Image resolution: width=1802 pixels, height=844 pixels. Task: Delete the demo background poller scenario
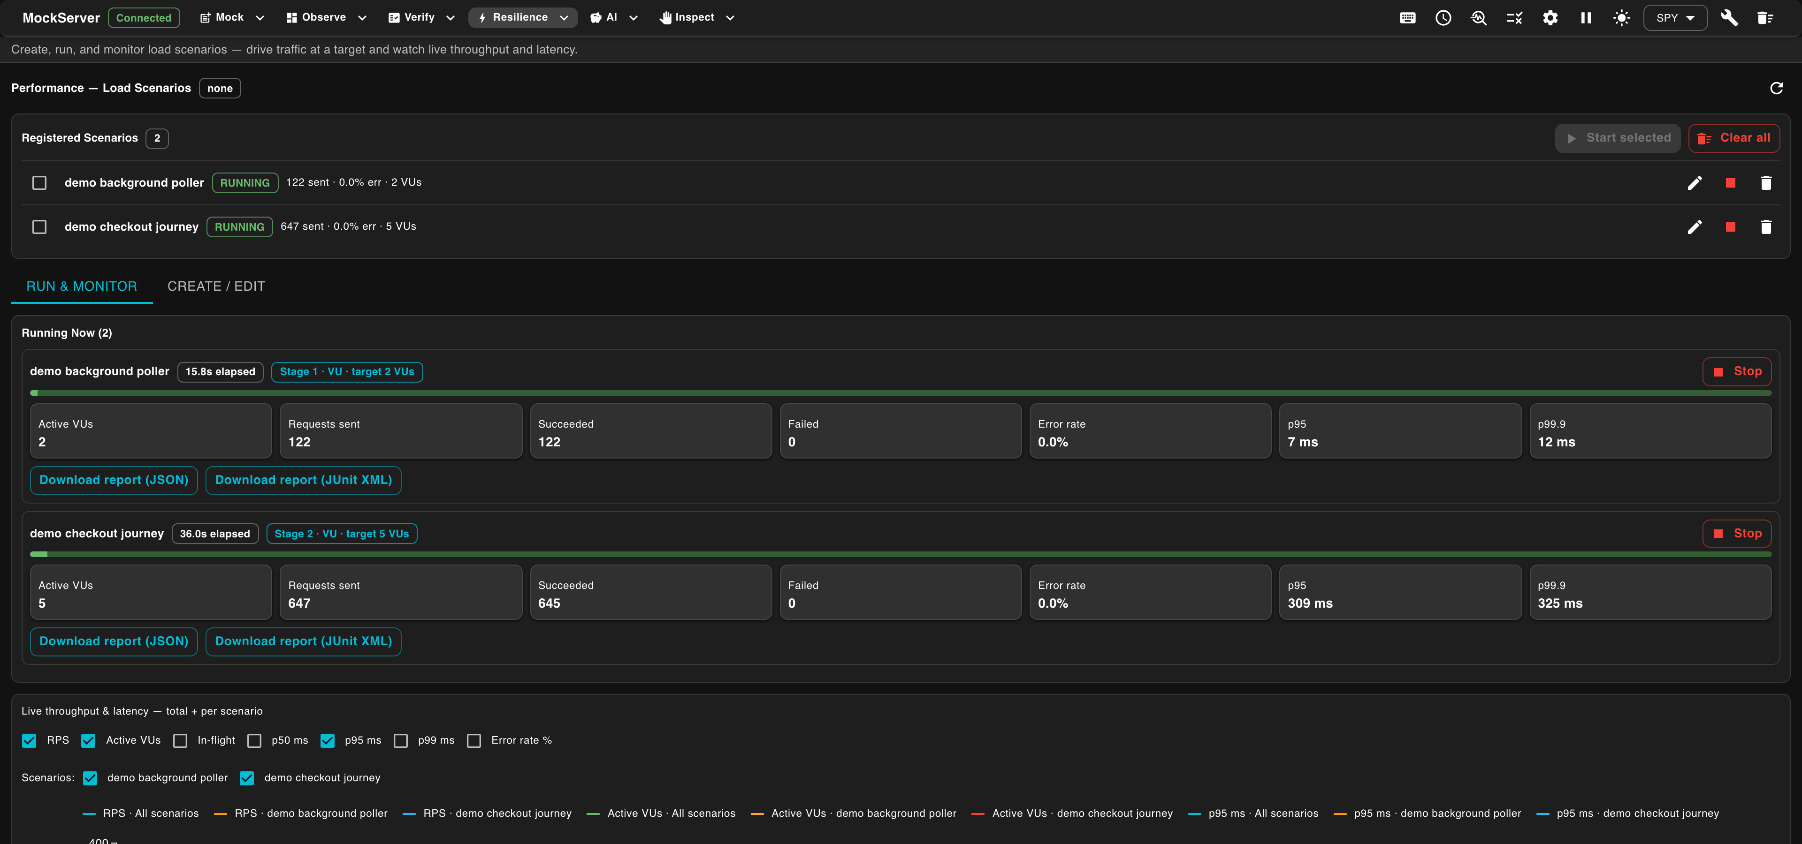[x=1765, y=183]
